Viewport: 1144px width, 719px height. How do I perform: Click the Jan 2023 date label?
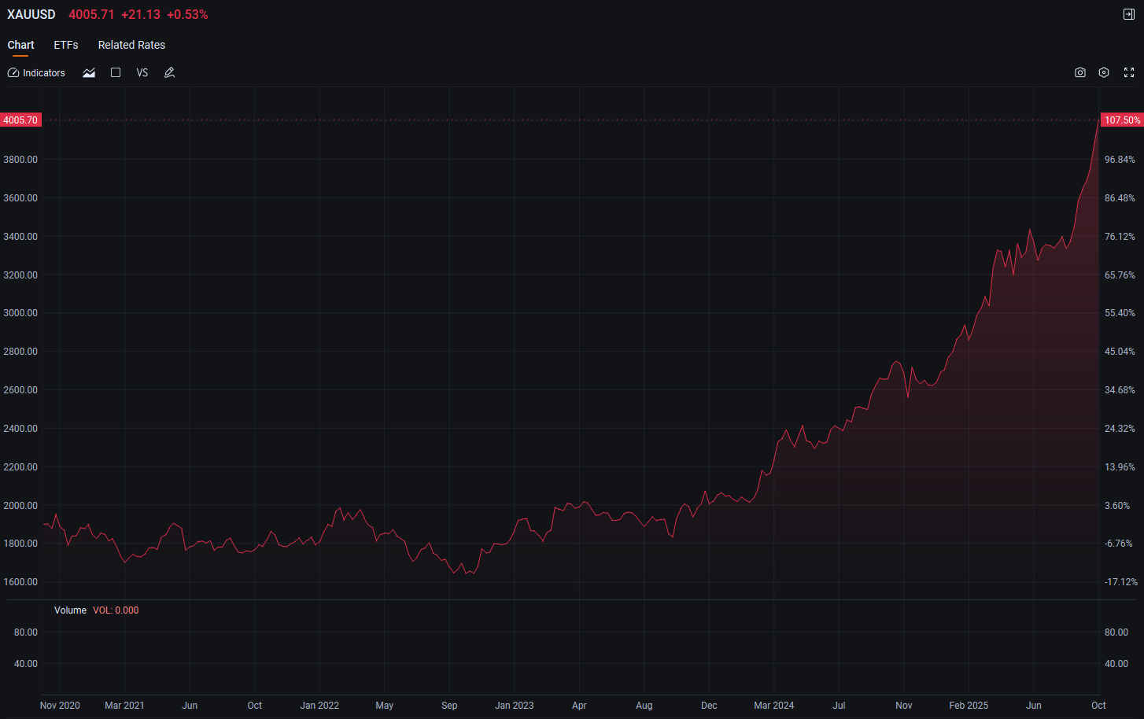click(x=514, y=706)
